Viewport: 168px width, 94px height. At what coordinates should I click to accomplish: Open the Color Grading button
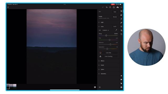(x=108, y=56)
